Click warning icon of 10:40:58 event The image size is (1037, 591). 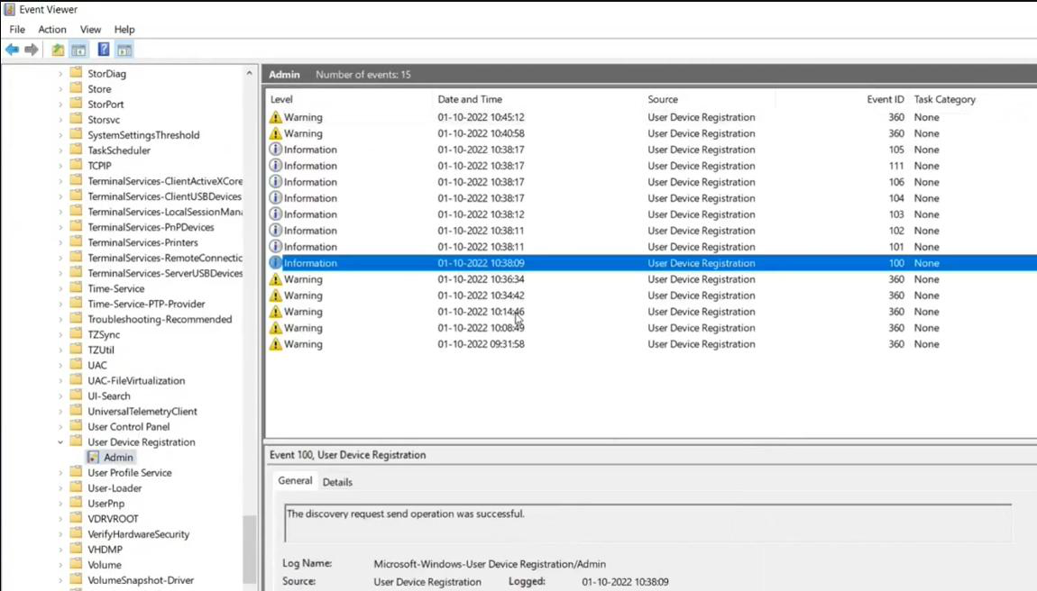click(x=275, y=133)
